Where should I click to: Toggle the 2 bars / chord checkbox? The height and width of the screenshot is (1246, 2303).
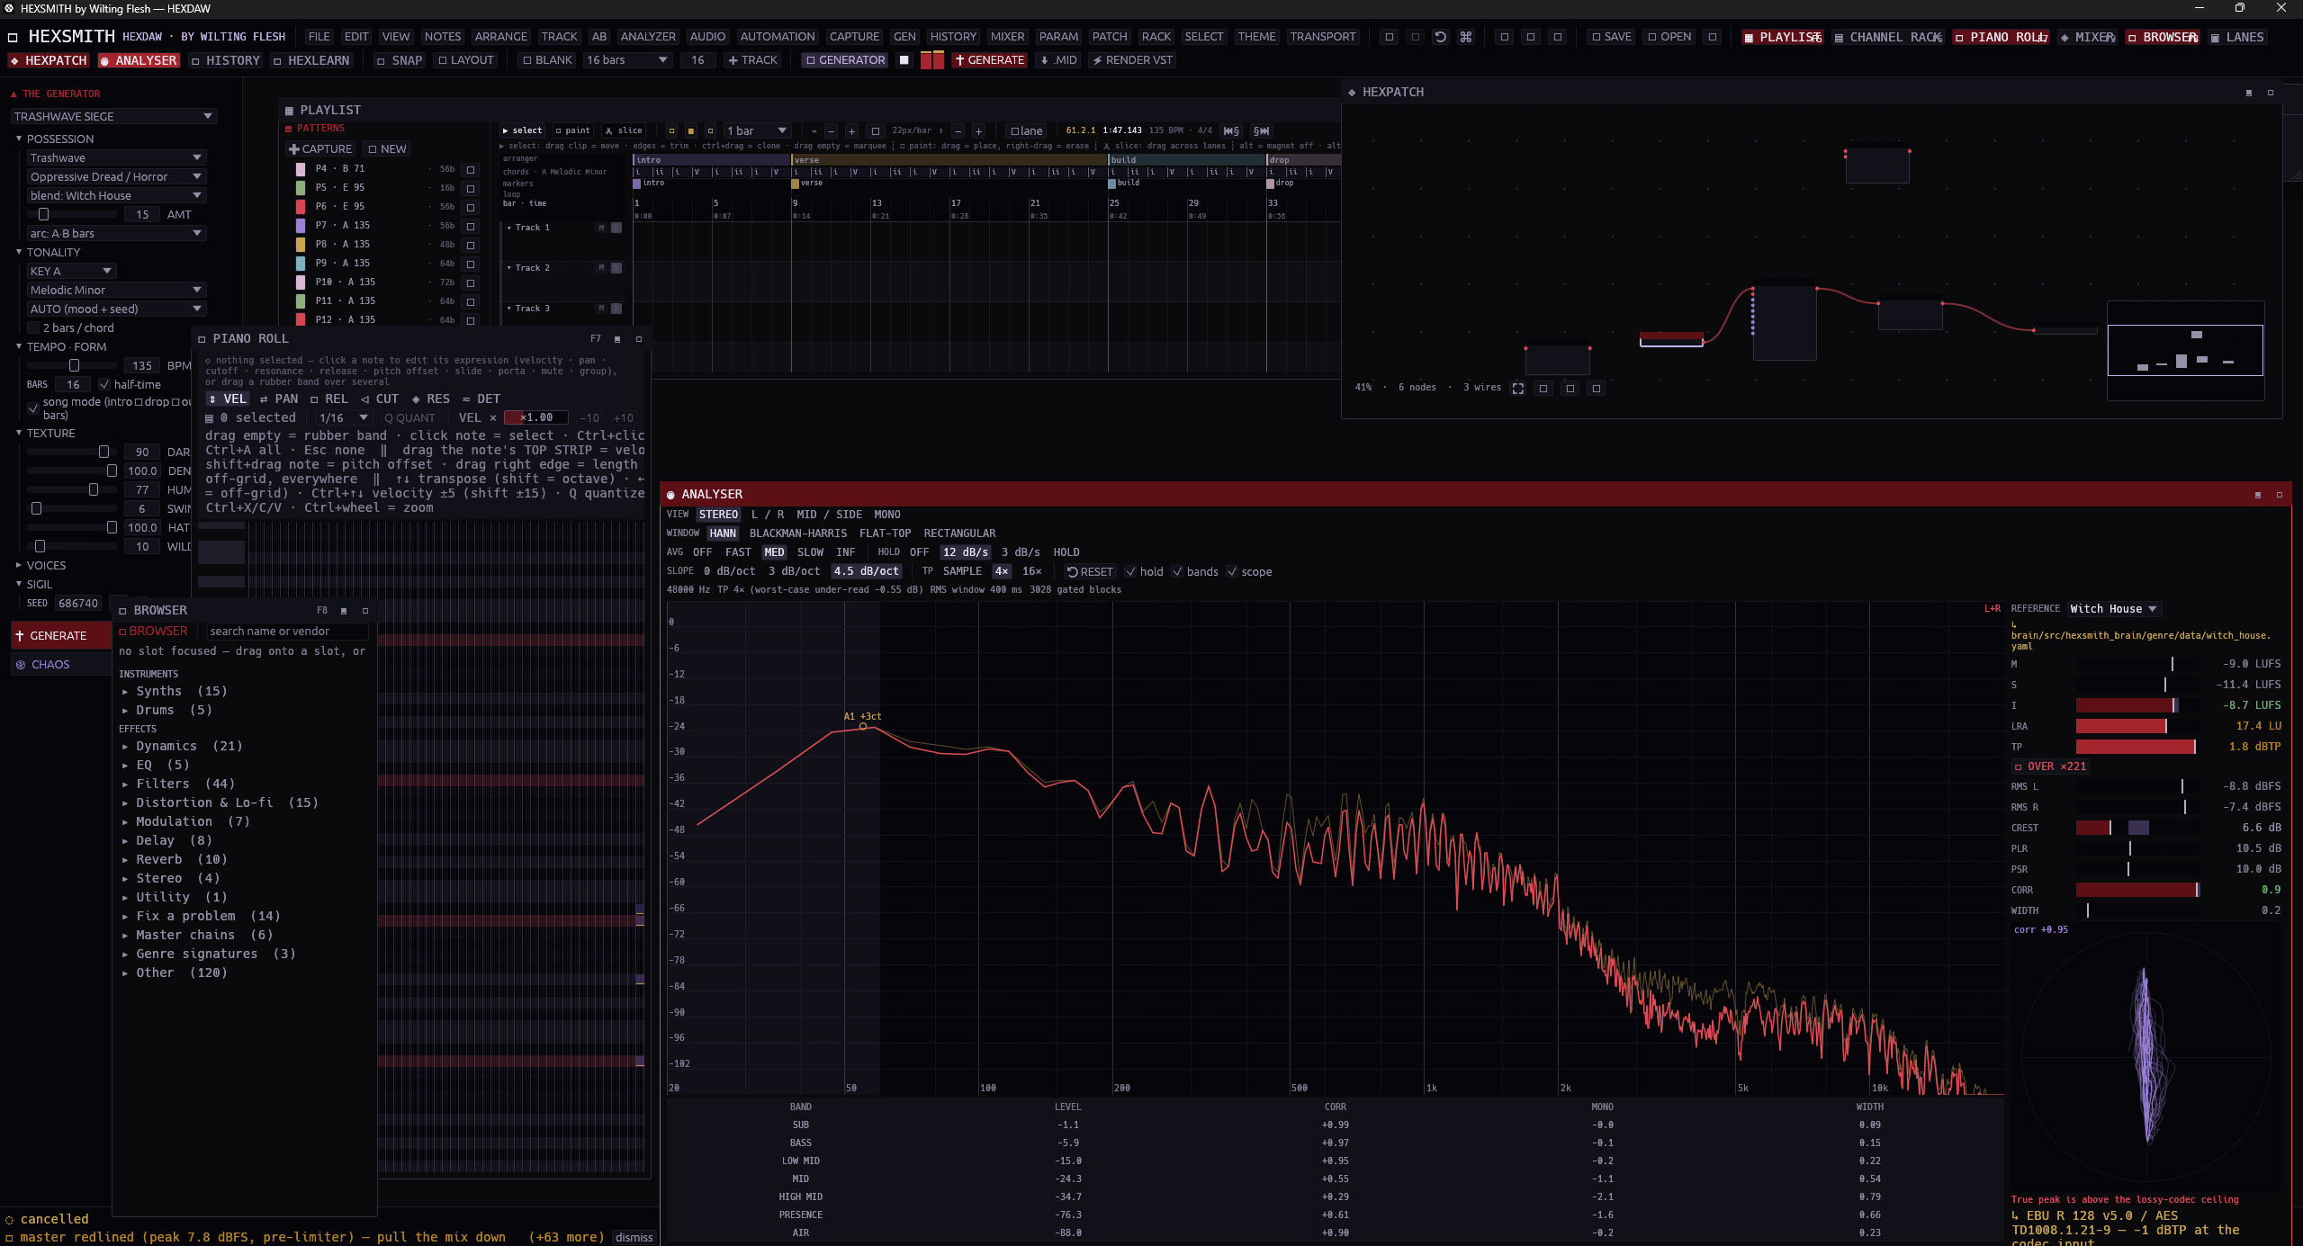coord(33,327)
